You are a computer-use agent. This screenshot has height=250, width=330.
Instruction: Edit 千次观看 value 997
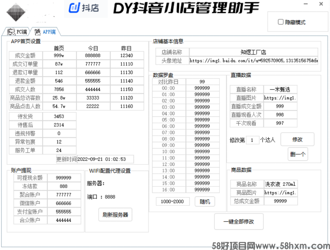coord(280,123)
